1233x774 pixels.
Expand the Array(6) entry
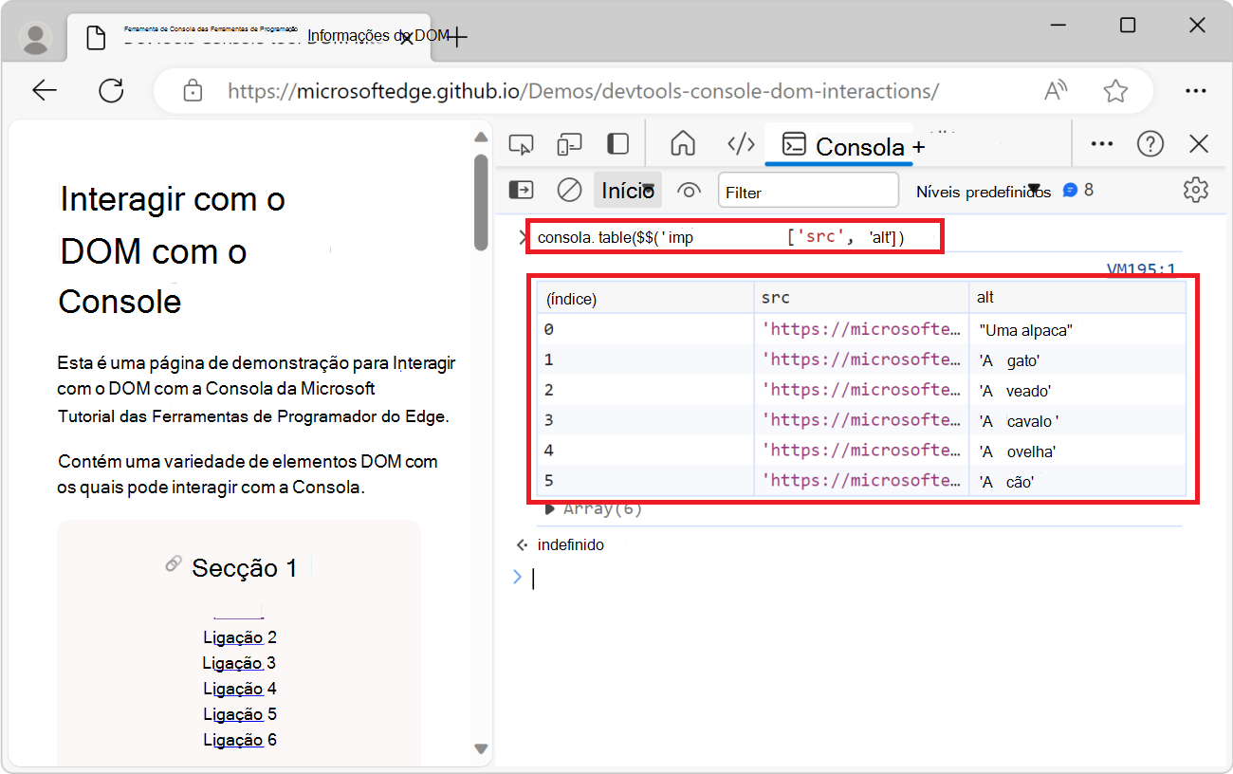550,507
